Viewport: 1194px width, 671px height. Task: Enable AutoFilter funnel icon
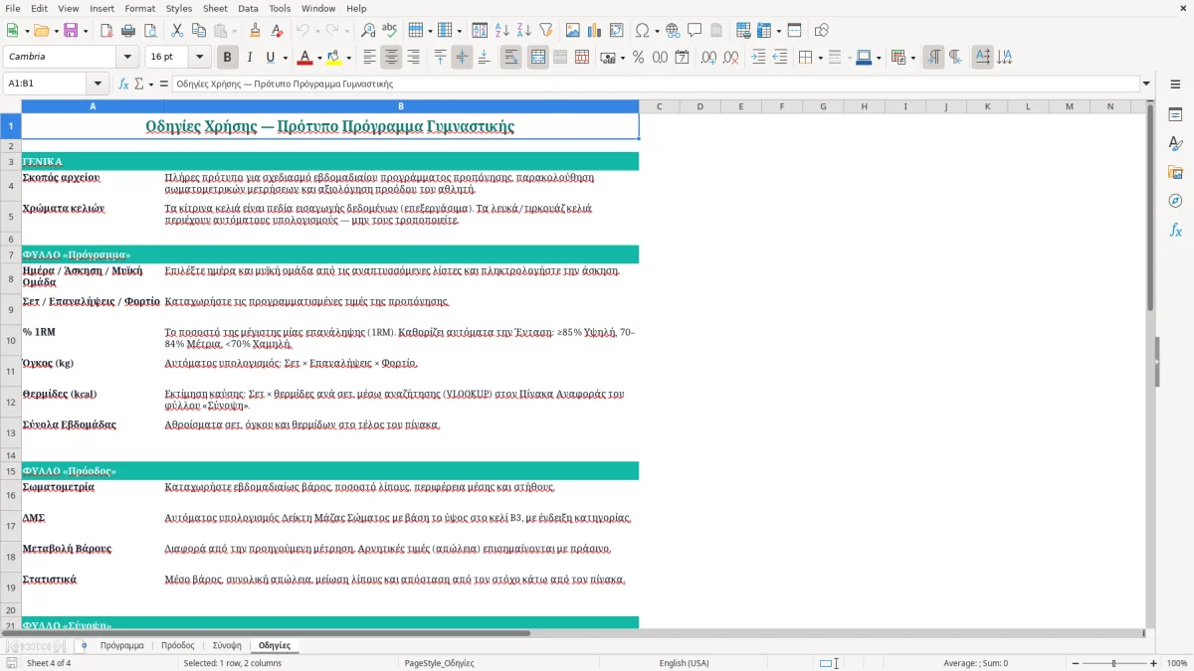pos(545,31)
